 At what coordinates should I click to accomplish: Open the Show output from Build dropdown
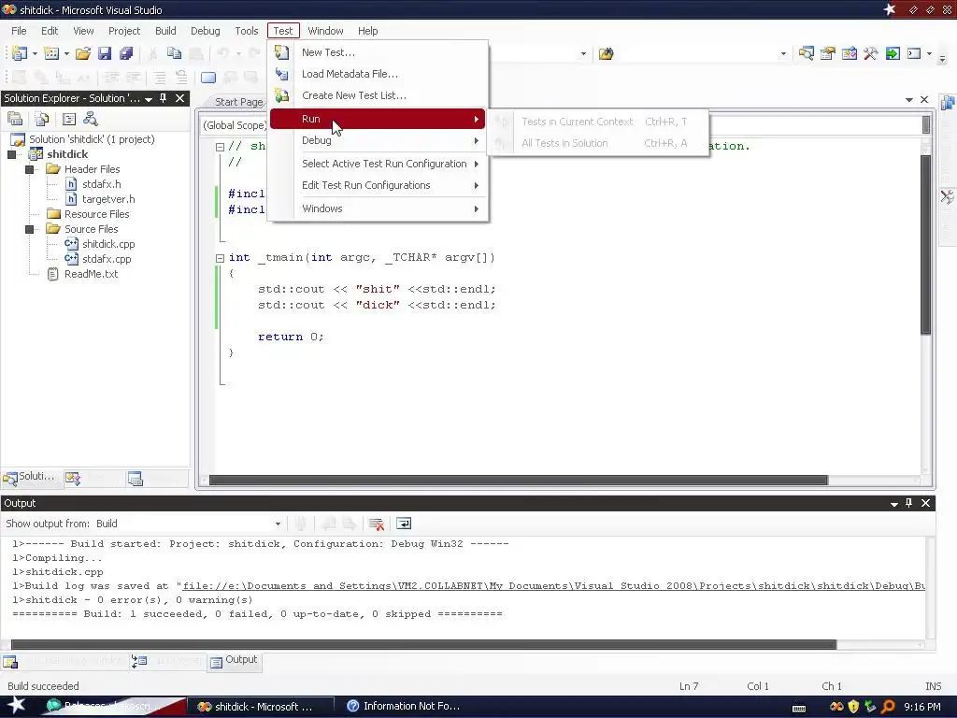(278, 524)
